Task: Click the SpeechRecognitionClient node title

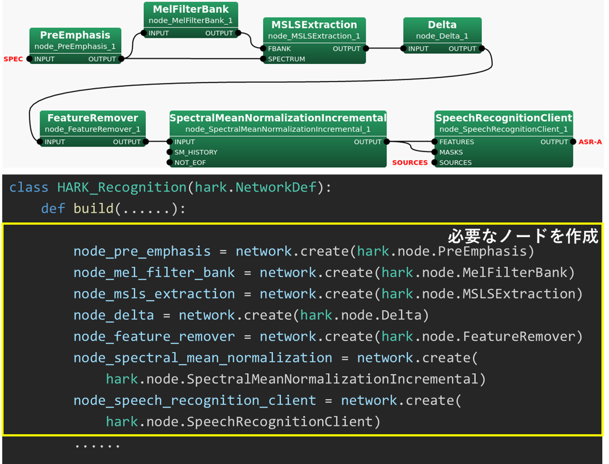Action: tap(503, 118)
